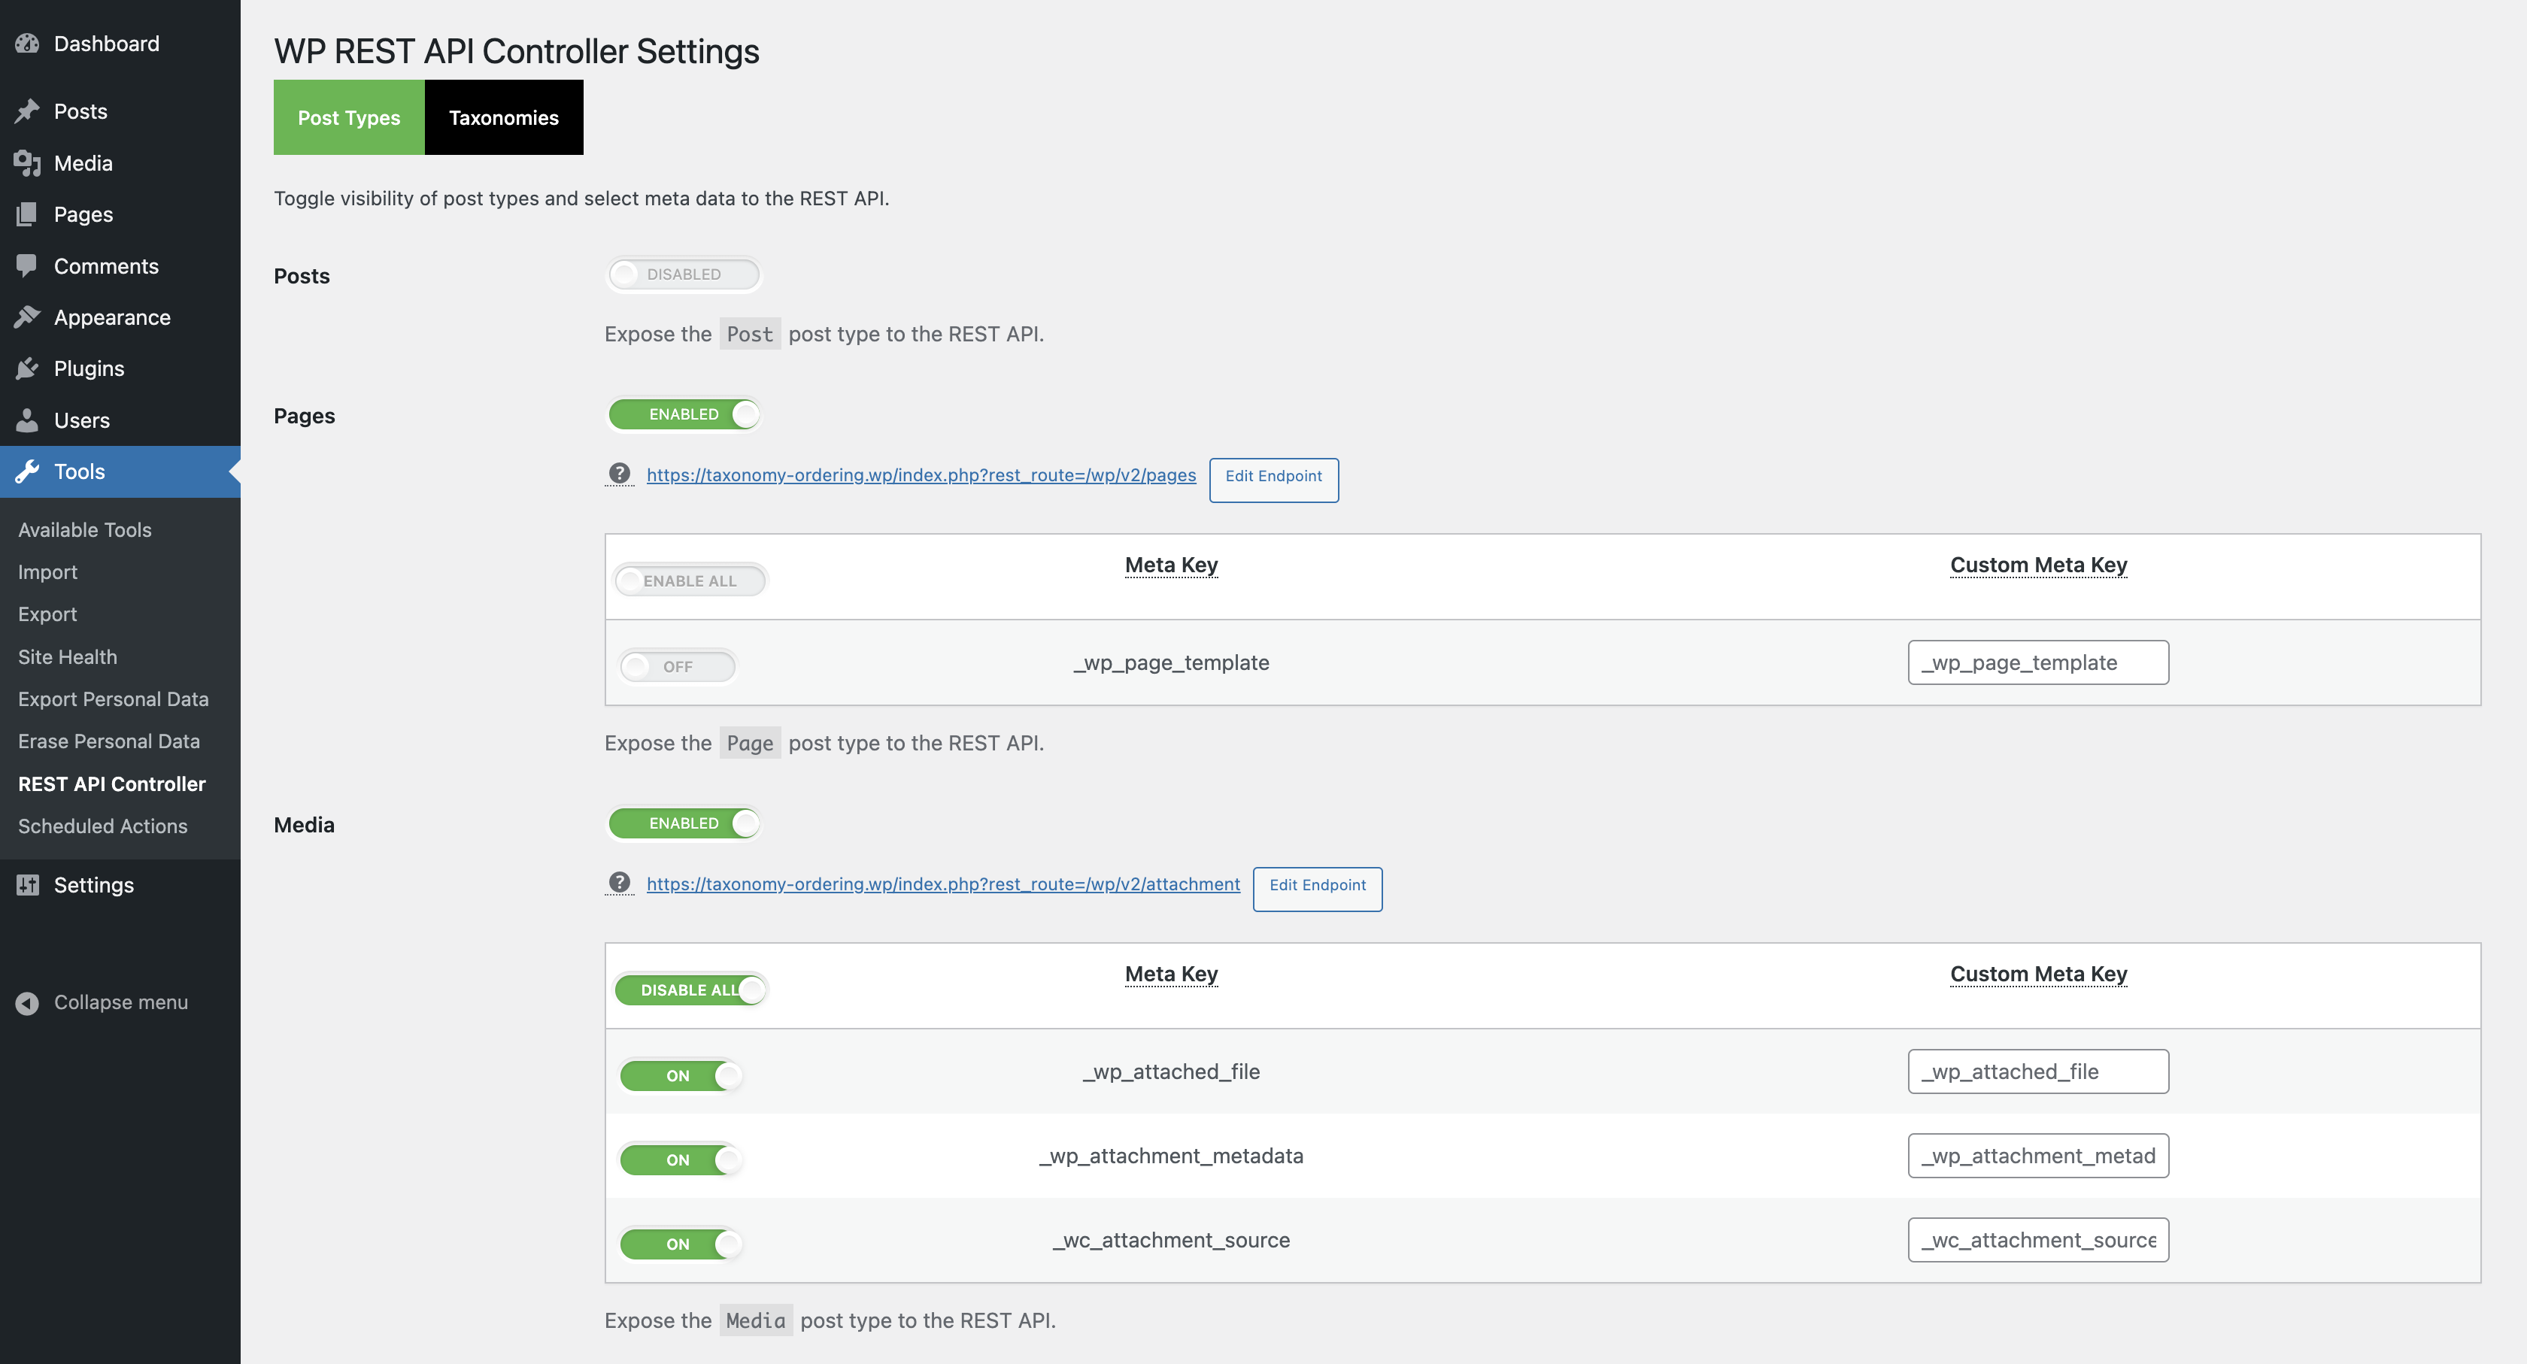Switch to the Taxonomies tab

pyautogui.click(x=504, y=117)
